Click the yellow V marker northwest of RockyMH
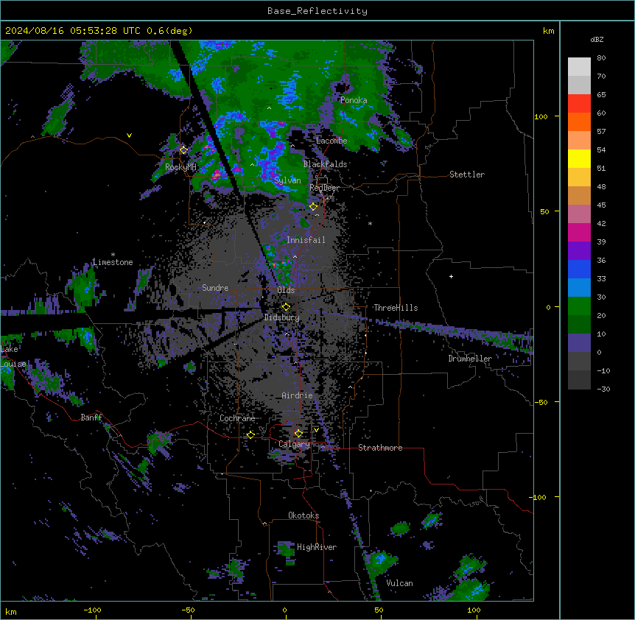This screenshot has height=620, width=635. pos(129,135)
